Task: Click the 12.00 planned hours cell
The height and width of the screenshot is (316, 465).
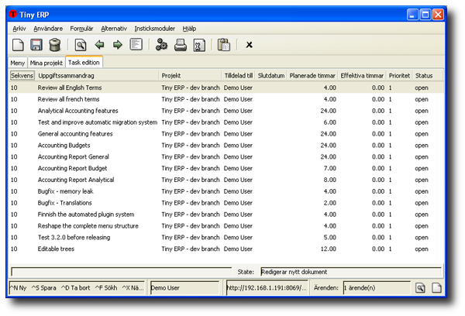Action: point(329,249)
